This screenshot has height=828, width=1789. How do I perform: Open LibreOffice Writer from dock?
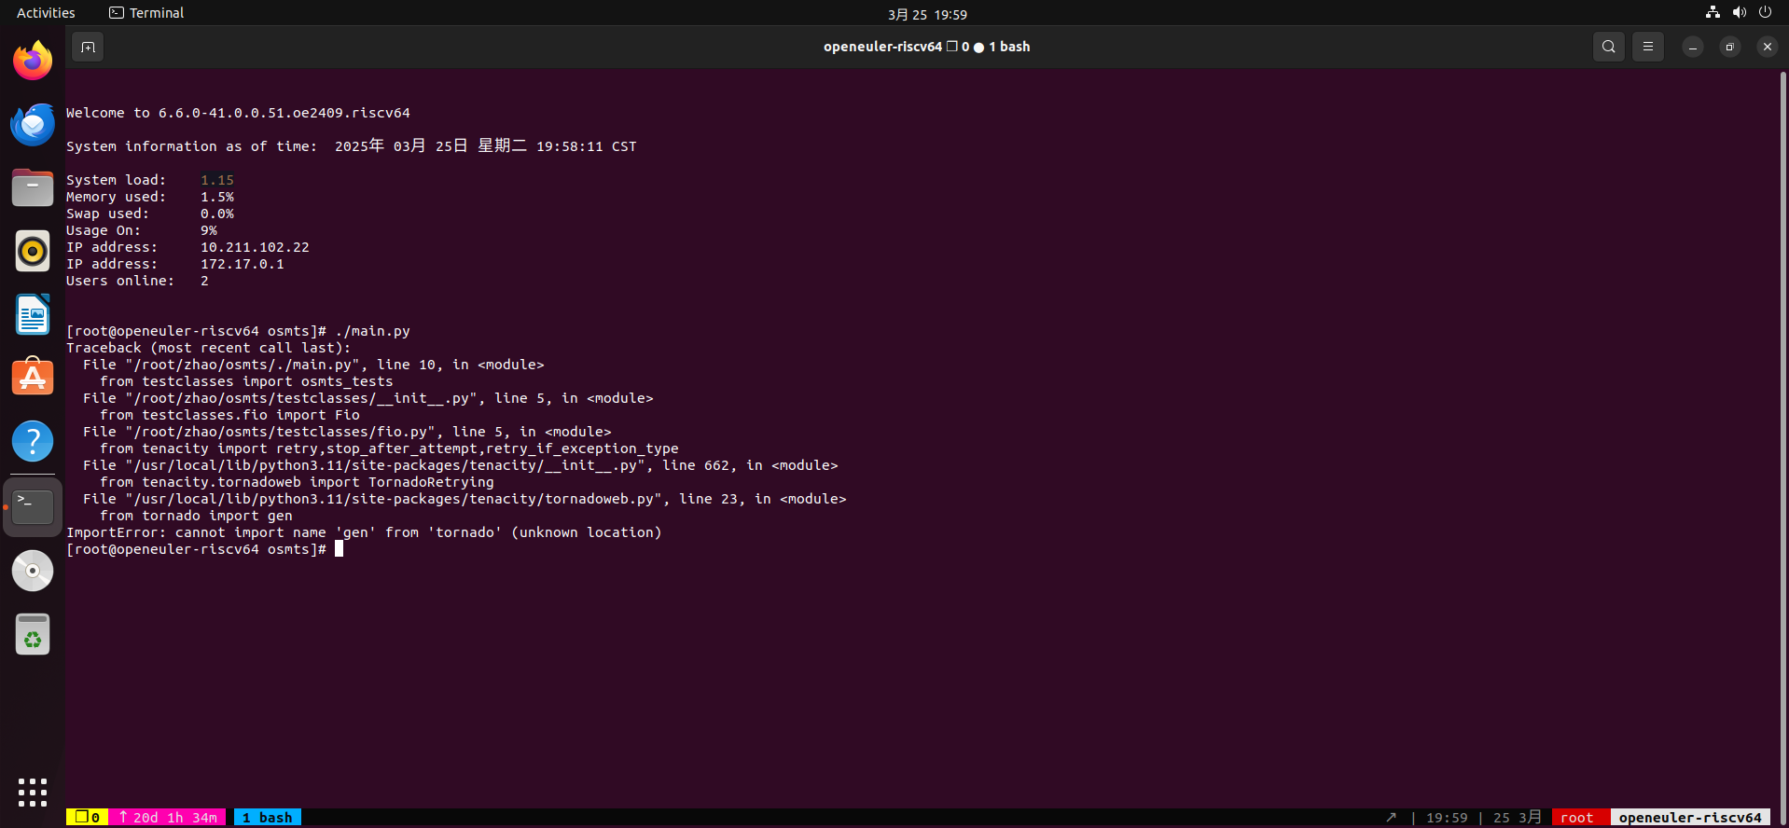pyautogui.click(x=33, y=314)
